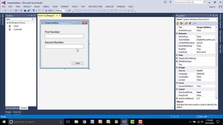This screenshot has width=223, height=125.
Task: Clear the Toolbox search text
Action: click(x=32, y=19)
